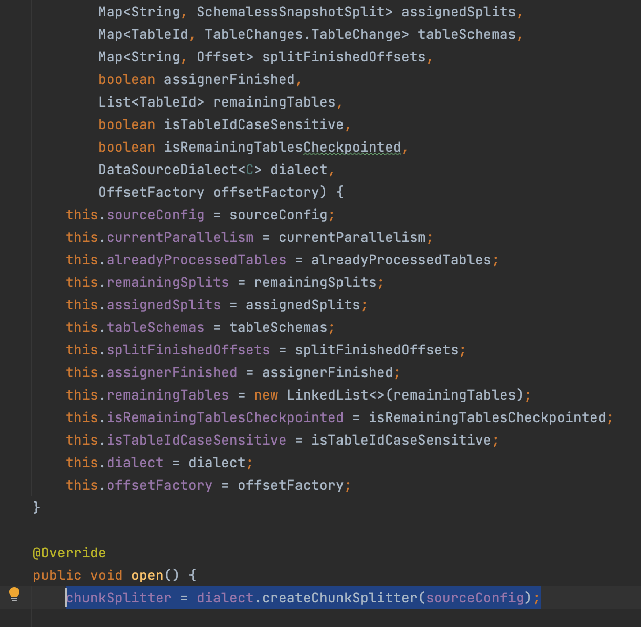
Task: Click this.assignedSplits field
Action: [143, 305]
